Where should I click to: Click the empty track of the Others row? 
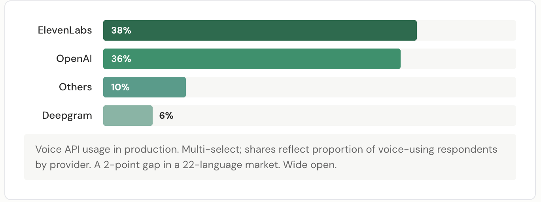coord(351,87)
